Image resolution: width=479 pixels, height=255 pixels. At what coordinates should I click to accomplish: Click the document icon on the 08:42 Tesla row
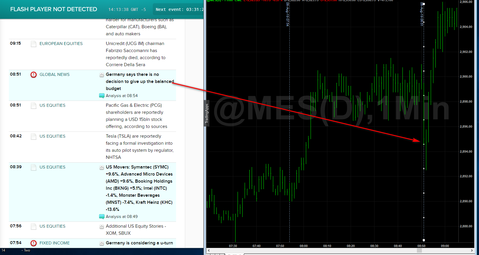pos(34,136)
